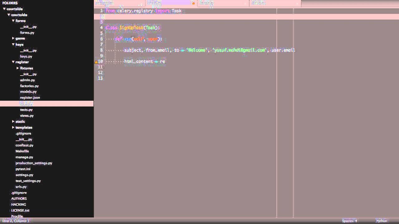
Task: Open conftest.py in the sidebar
Action: point(24,145)
